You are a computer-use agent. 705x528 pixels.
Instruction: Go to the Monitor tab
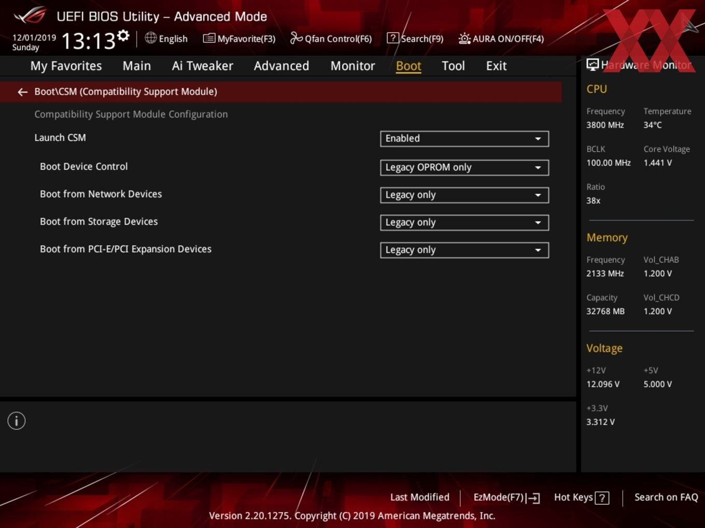click(x=353, y=66)
